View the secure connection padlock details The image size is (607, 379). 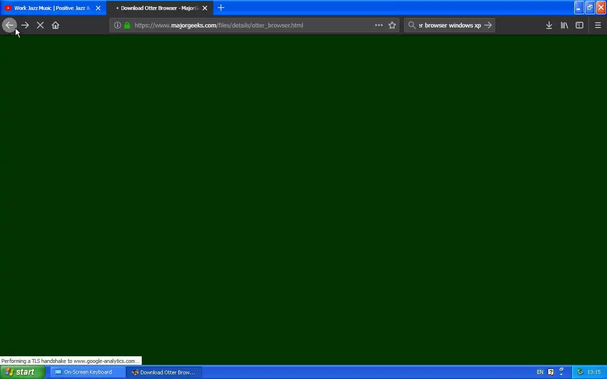[127, 25]
